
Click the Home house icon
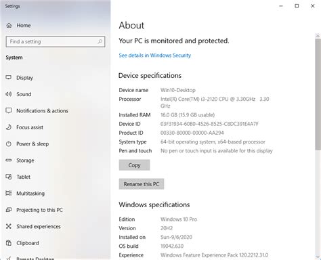(x=9, y=25)
